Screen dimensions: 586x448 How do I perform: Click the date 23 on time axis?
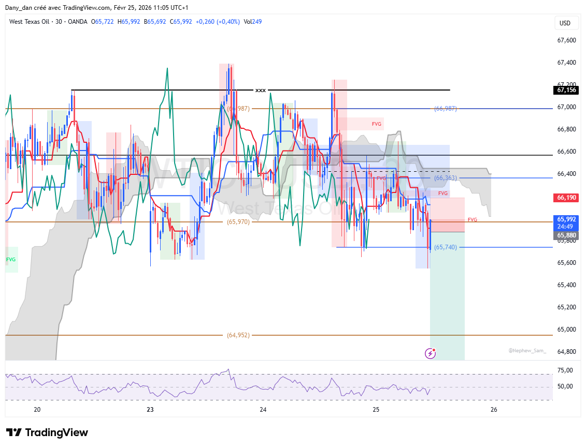(150, 410)
